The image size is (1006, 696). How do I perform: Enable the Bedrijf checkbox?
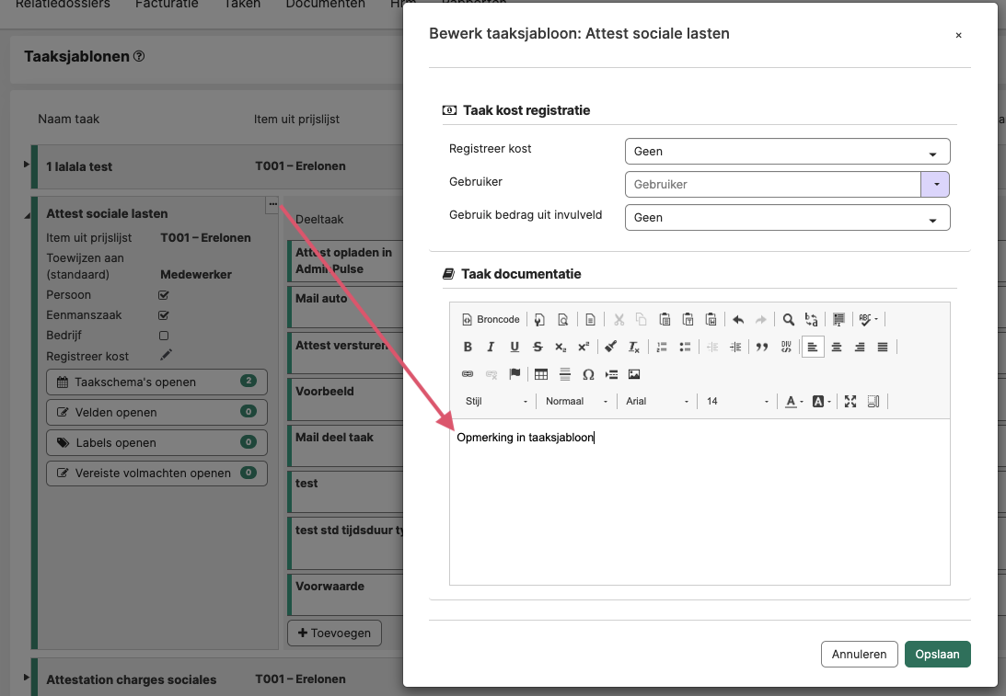point(164,336)
